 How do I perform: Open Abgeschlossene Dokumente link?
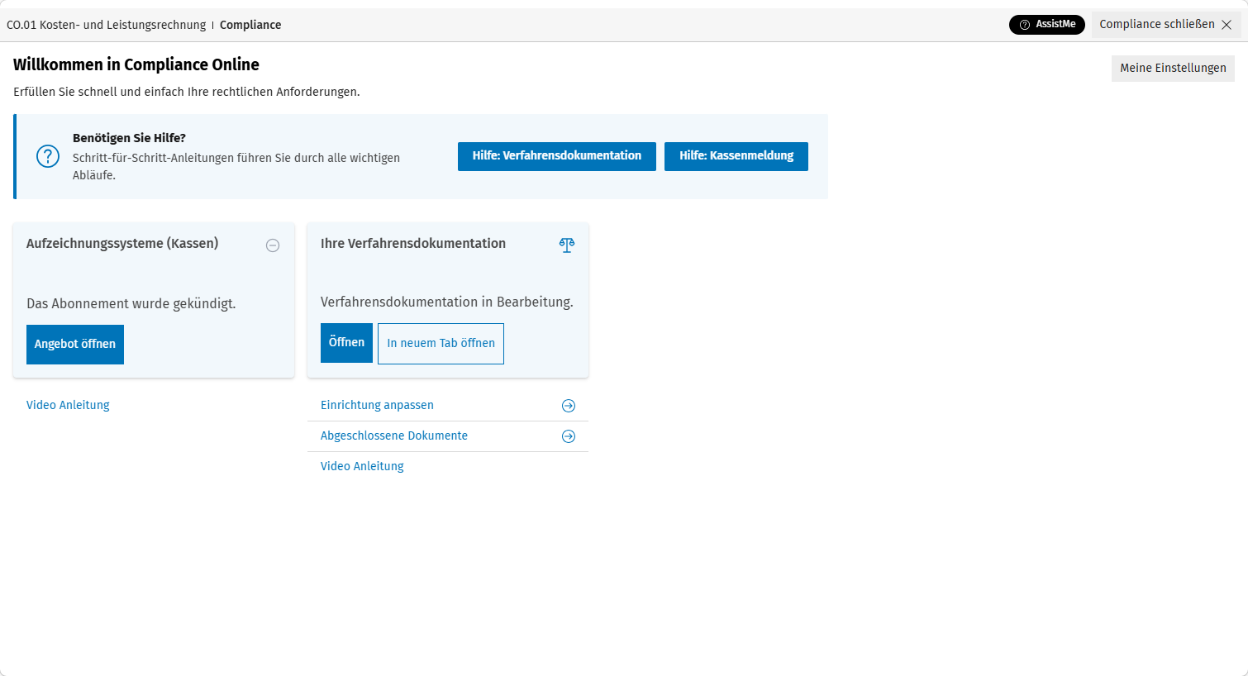click(x=394, y=436)
